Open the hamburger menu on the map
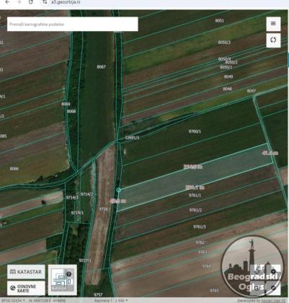Viewport: 289px width, 303px height. pos(273,24)
